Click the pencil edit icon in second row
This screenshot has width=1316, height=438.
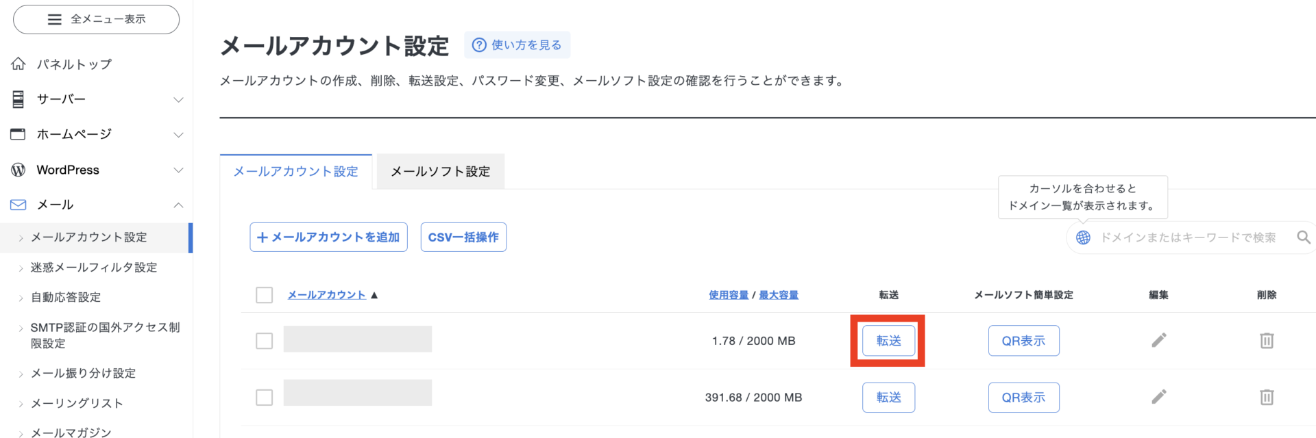coord(1158,397)
